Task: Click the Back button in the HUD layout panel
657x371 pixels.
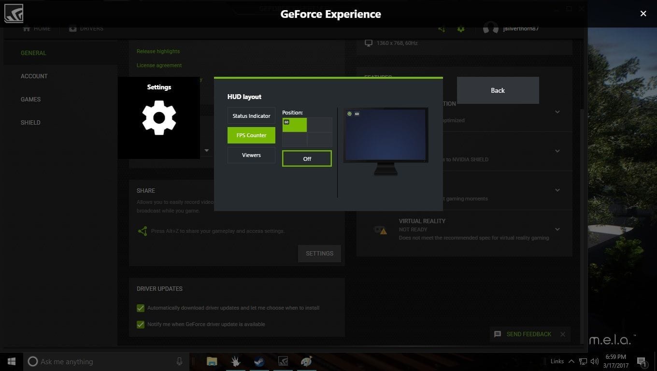Action: [x=498, y=90]
